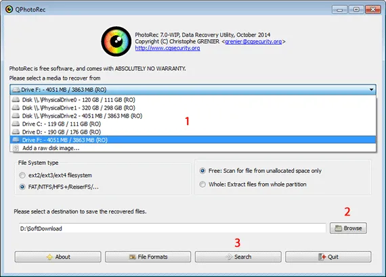Click the drive icon beside Drive C:
The image size is (386, 277).
pos(16,124)
